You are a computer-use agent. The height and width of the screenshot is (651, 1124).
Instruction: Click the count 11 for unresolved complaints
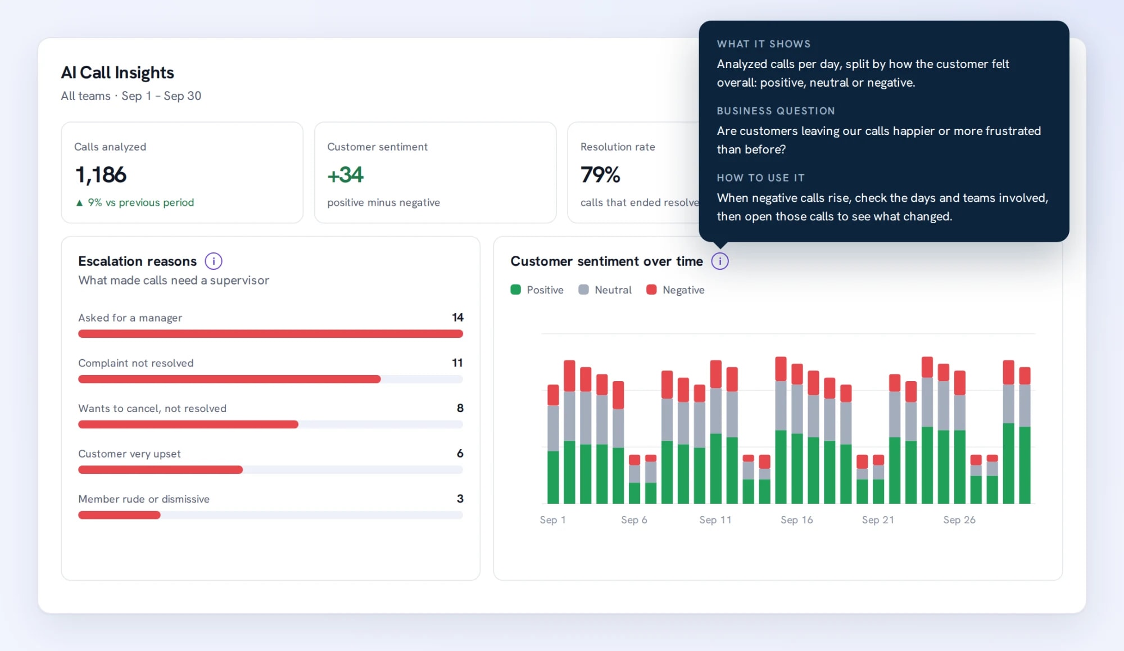click(457, 363)
